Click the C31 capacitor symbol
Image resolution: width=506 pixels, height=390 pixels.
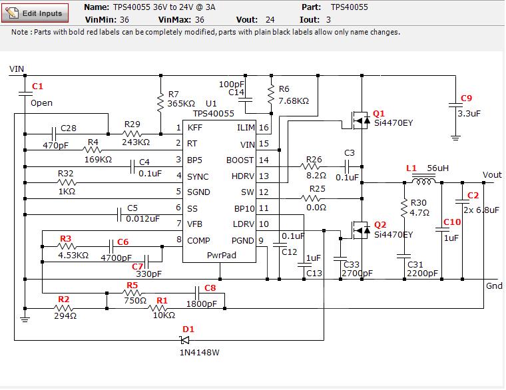coord(404,256)
